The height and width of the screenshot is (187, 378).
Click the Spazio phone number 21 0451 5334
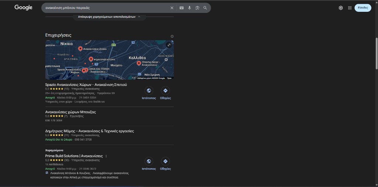[87, 98]
